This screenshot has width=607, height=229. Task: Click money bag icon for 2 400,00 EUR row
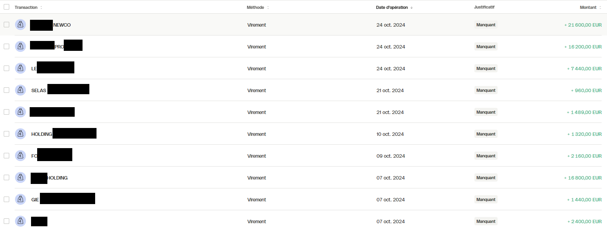pos(20,221)
